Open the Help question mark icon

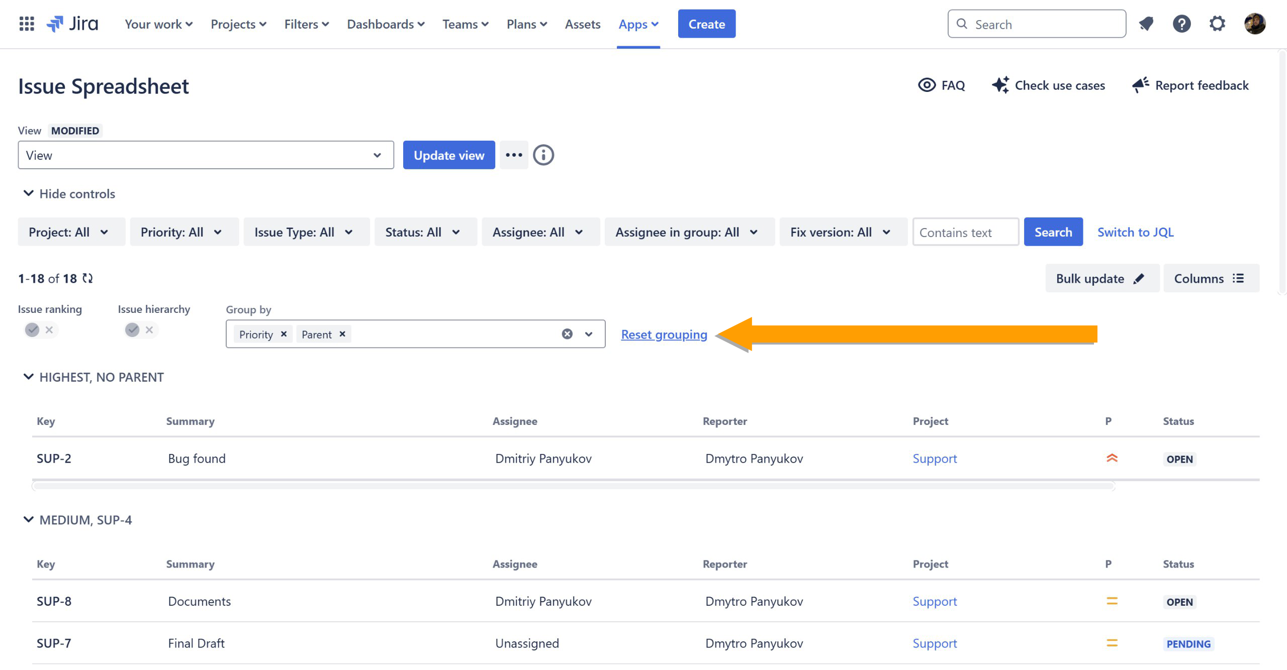click(x=1181, y=24)
